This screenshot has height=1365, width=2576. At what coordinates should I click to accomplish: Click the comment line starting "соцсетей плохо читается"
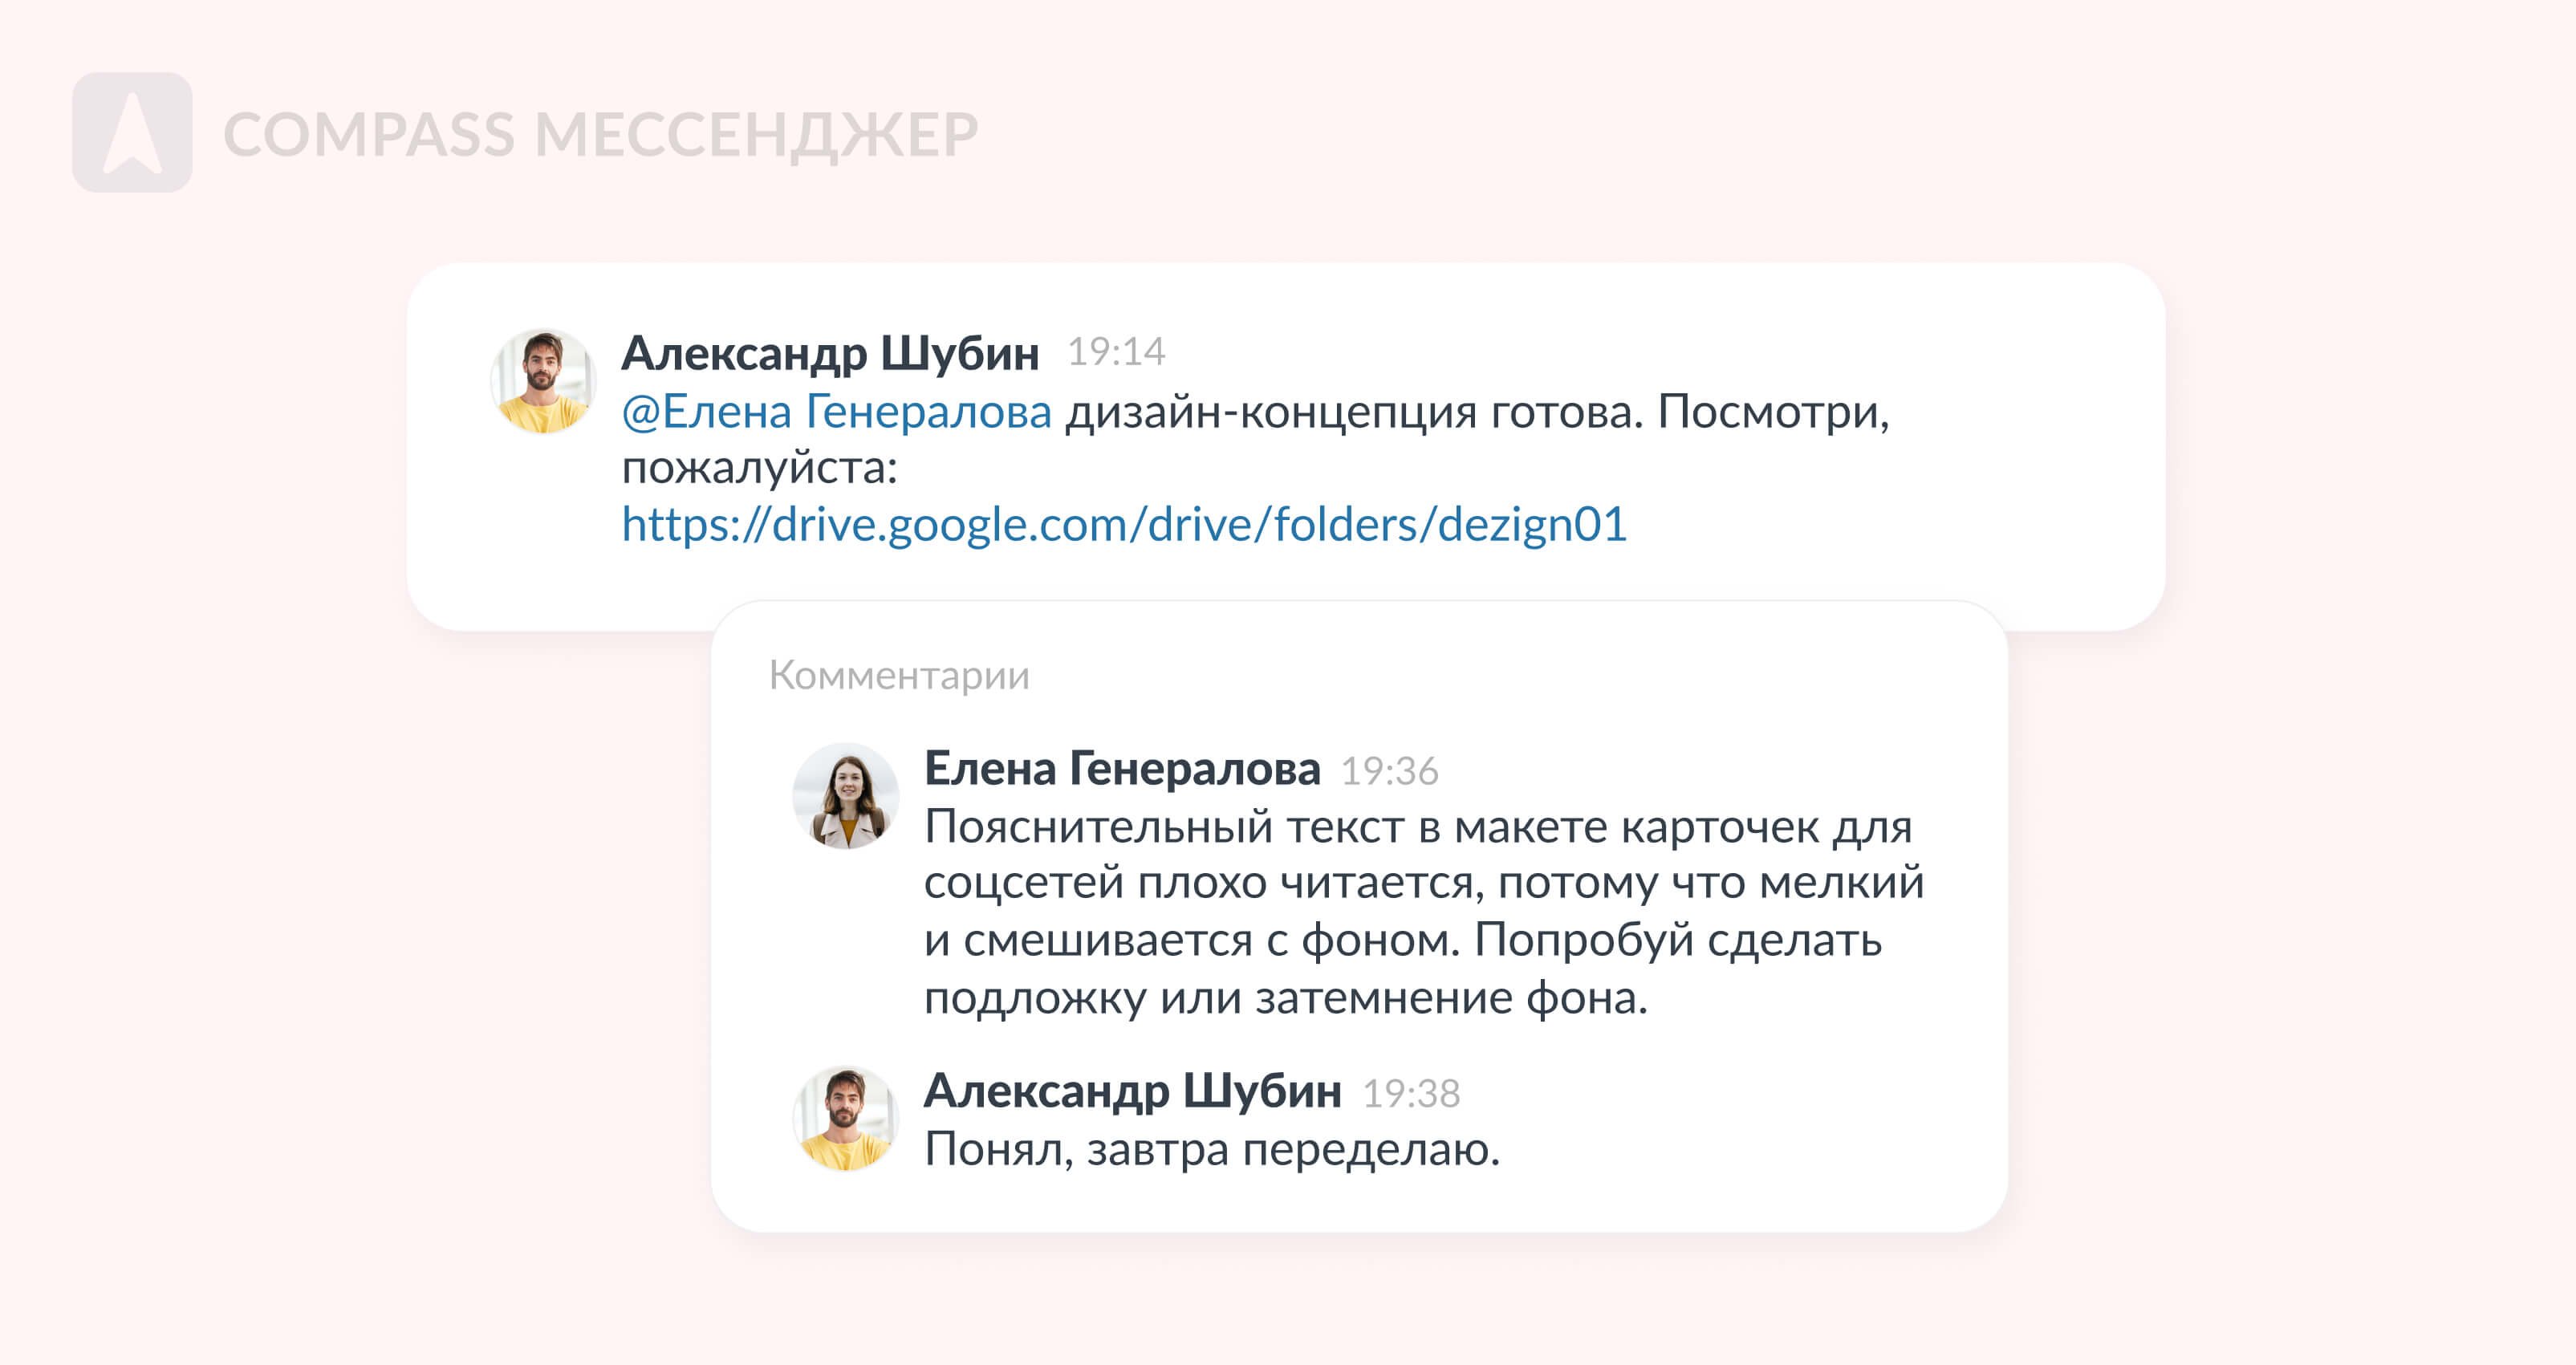click(1423, 883)
